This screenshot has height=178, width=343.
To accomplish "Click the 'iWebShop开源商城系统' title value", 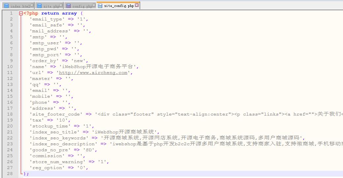I will pyautogui.click(x=124, y=132).
